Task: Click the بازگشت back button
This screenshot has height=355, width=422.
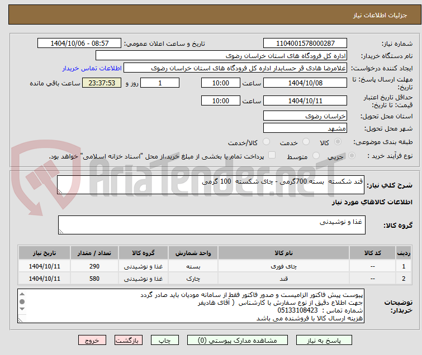Action: [x=129, y=340]
